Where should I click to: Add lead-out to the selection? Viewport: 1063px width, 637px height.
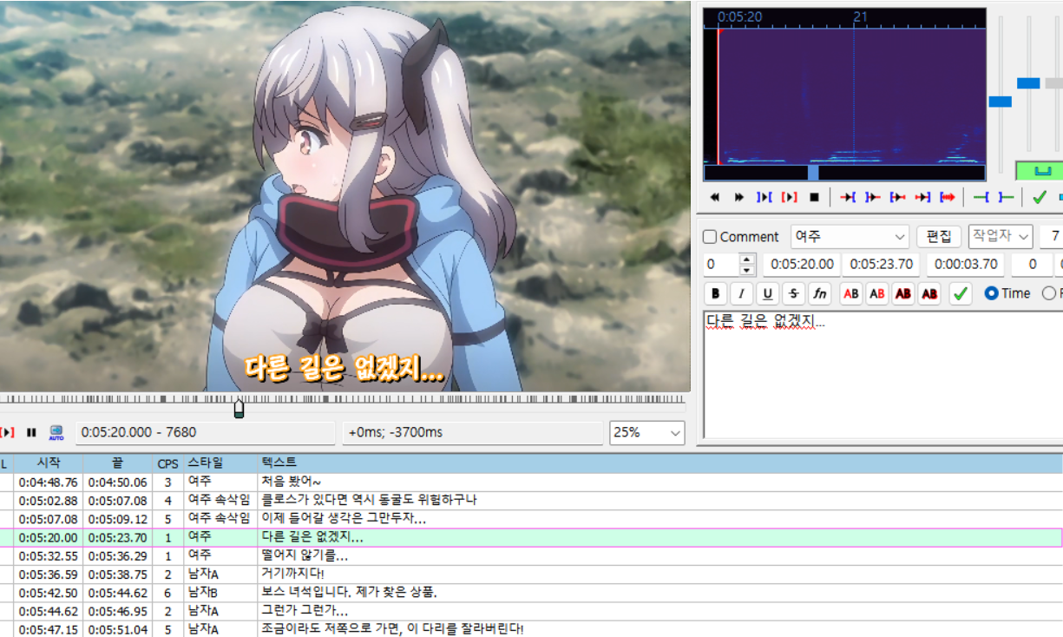click(1006, 197)
